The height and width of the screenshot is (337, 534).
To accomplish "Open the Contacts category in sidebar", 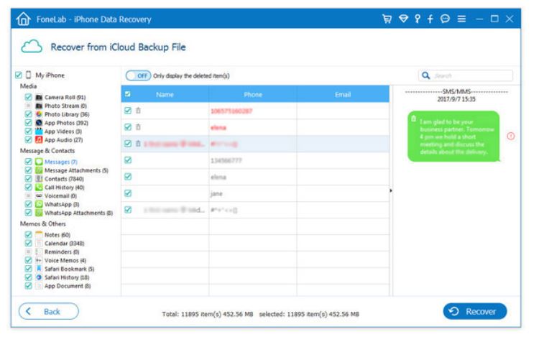I will click(x=64, y=179).
